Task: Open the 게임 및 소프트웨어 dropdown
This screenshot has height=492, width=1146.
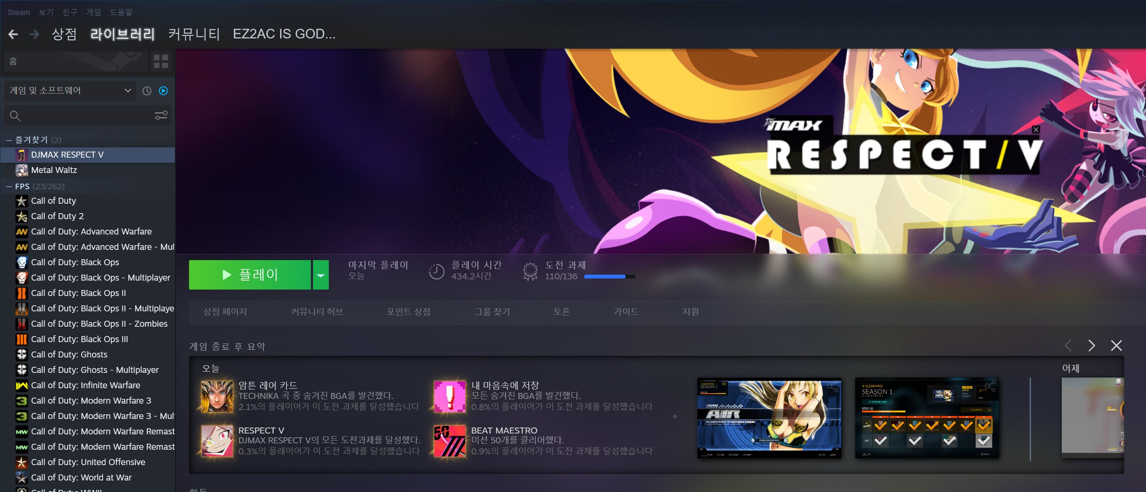Action: point(70,91)
